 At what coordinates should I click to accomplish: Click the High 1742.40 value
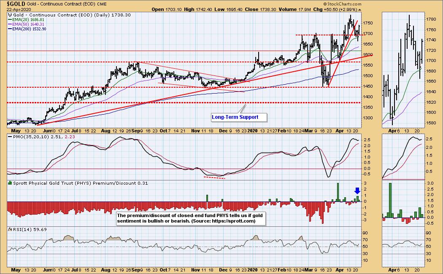[x=198, y=9]
